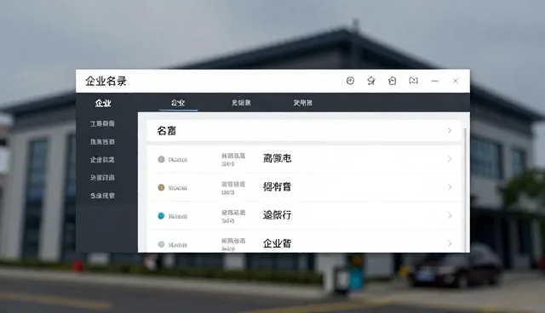Select the bold company name ending in 电
Screen dimensions: 545x313
coord(277,158)
